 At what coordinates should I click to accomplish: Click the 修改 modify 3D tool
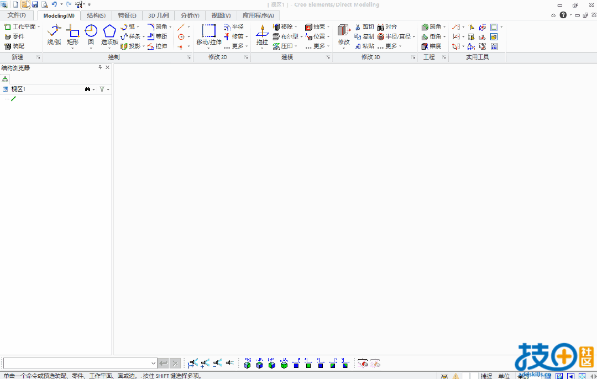(x=344, y=35)
